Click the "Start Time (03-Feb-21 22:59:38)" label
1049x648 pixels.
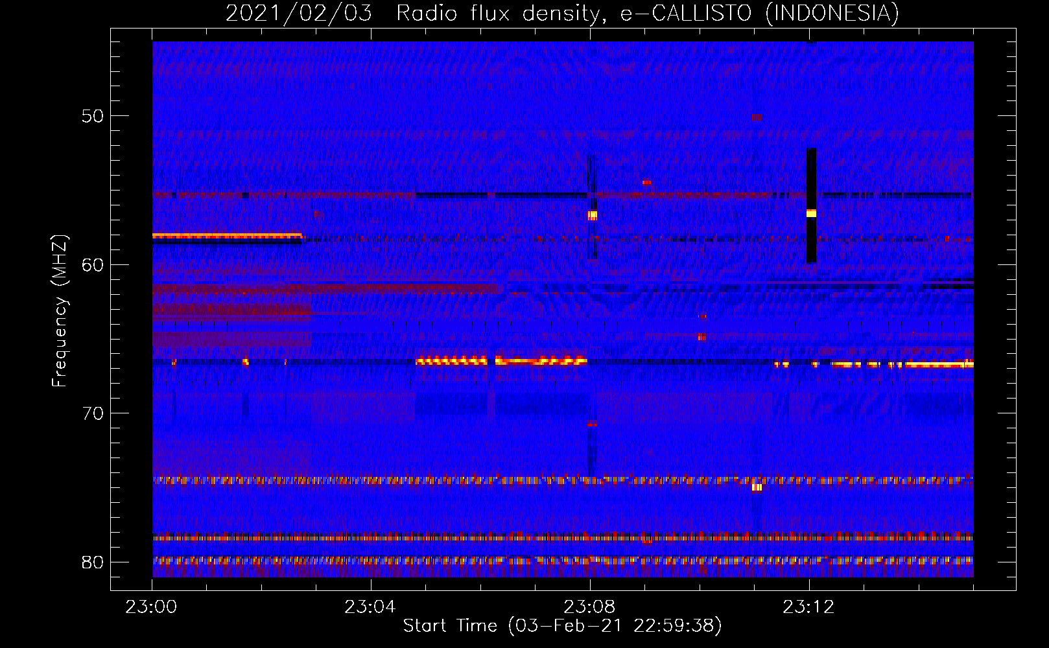[x=562, y=626]
